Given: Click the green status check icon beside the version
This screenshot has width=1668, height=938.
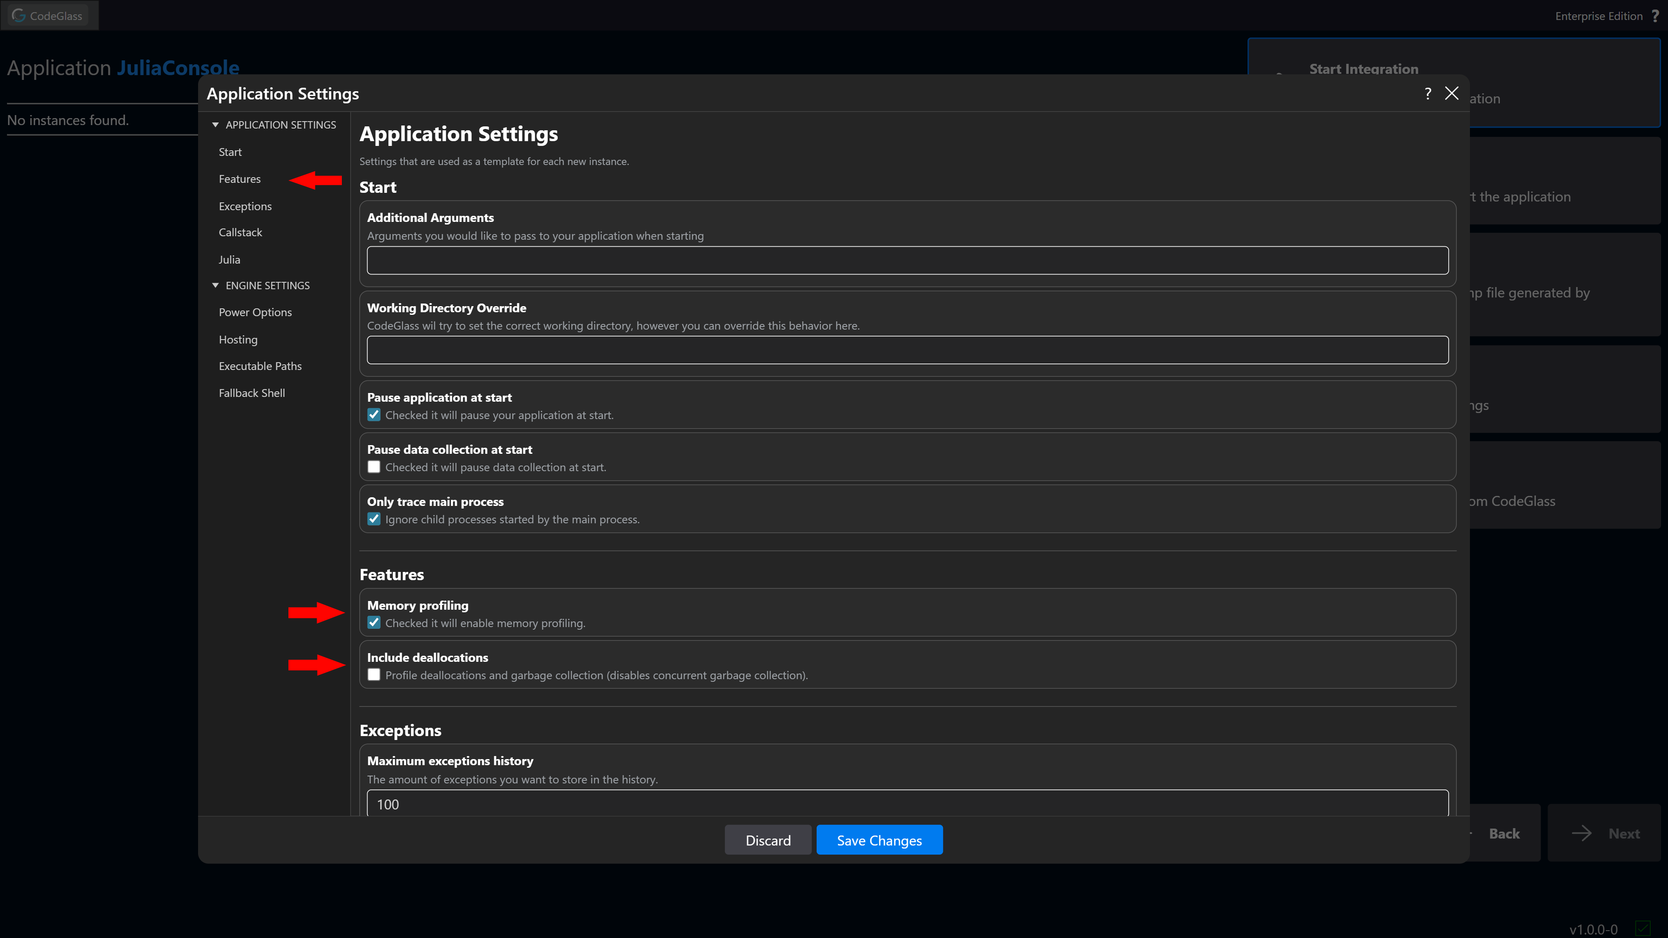Looking at the screenshot, I should point(1642,929).
